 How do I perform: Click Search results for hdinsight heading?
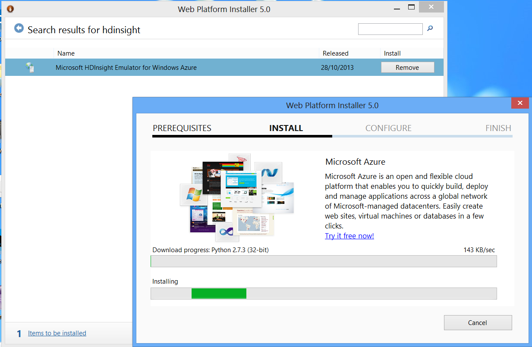click(x=84, y=30)
